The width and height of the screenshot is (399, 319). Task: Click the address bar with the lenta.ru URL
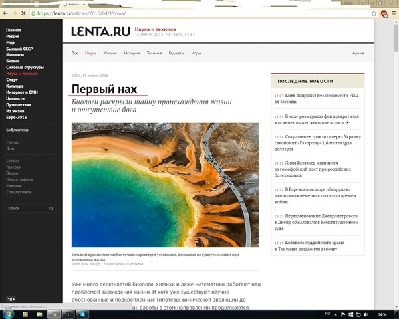pyautogui.click(x=200, y=13)
